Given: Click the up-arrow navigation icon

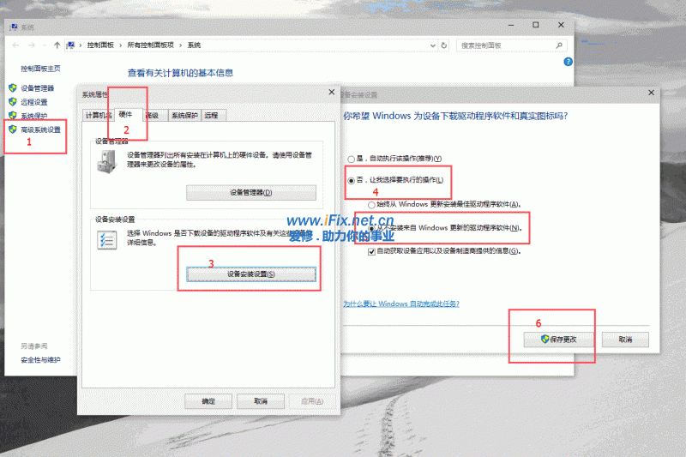Looking at the screenshot, I should [x=57, y=45].
